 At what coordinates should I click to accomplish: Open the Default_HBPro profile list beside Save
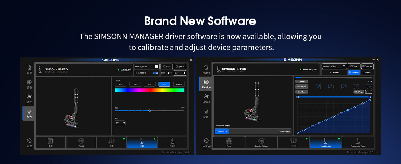[334, 66]
